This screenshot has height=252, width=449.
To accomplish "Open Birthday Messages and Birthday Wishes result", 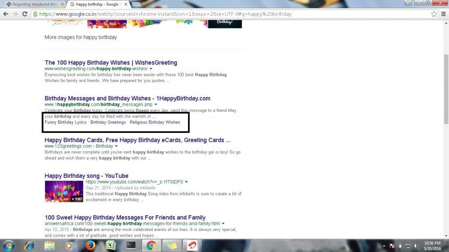I will tap(128, 98).
